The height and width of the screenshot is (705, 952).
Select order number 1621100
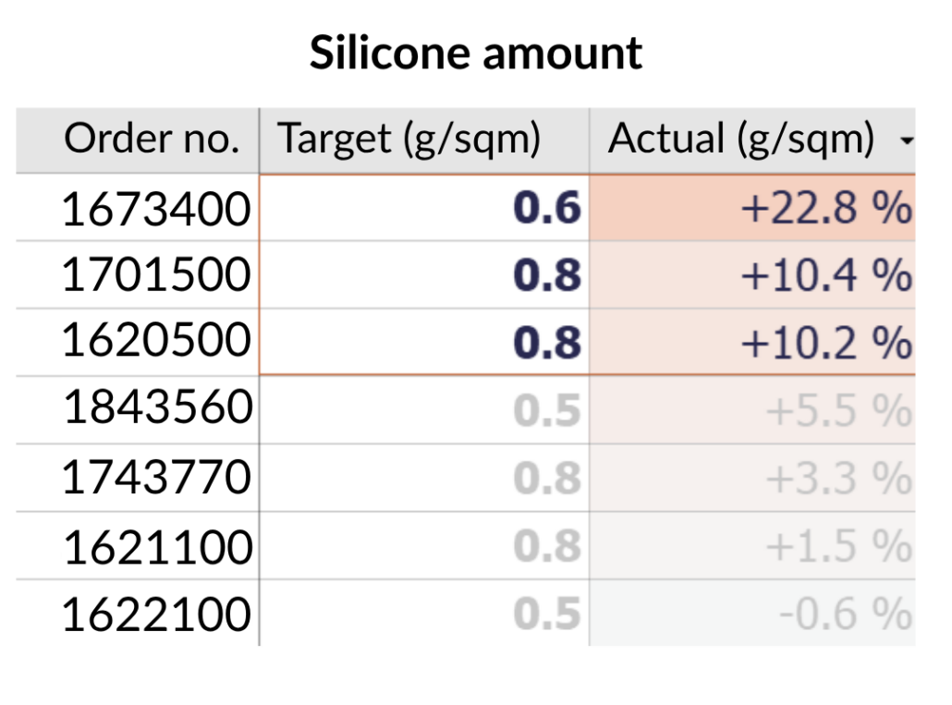point(157,546)
